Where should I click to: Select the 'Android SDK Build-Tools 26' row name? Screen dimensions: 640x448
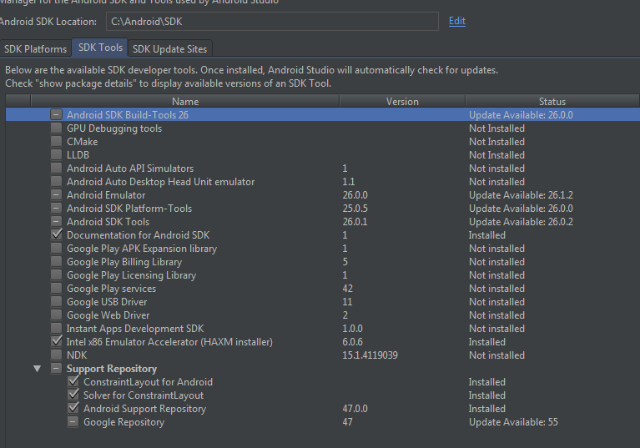coord(128,115)
